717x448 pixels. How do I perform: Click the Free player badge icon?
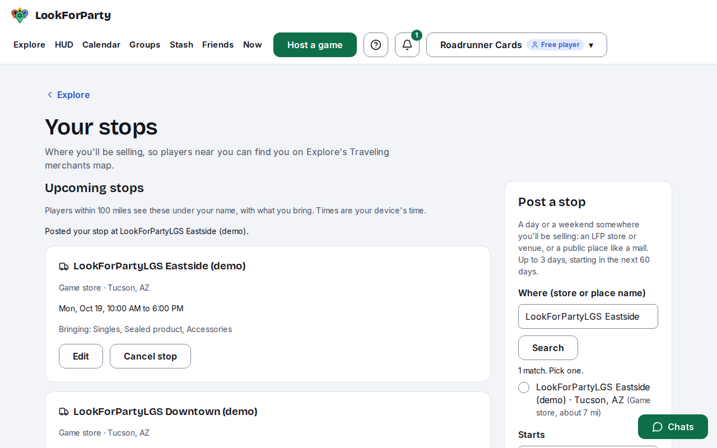[x=535, y=45]
